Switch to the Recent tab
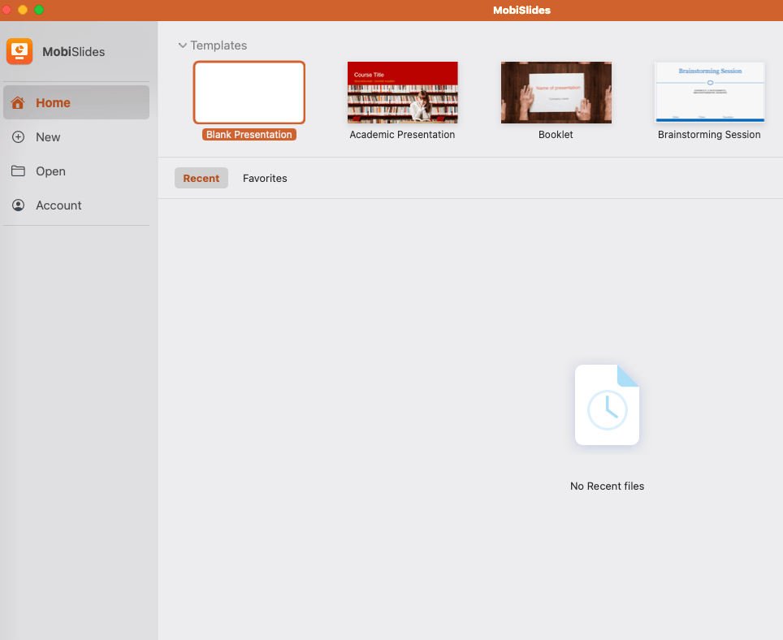Image resolution: width=783 pixels, height=640 pixels. (201, 178)
